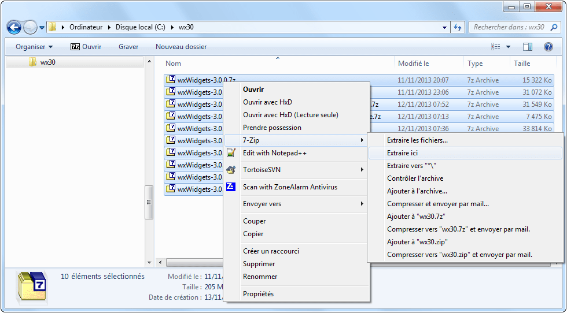
Task: Sort by the Type column header
Action: pyautogui.click(x=475, y=64)
